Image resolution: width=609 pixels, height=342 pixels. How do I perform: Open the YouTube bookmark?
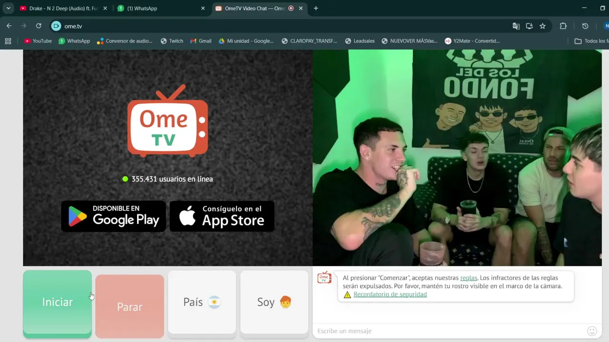click(x=38, y=41)
